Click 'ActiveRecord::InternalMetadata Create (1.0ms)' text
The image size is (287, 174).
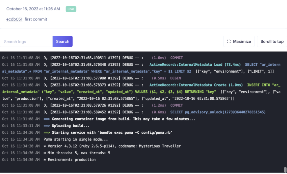tap(196, 85)
